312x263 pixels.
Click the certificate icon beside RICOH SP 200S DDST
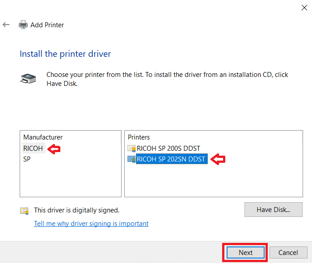pyautogui.click(x=131, y=148)
